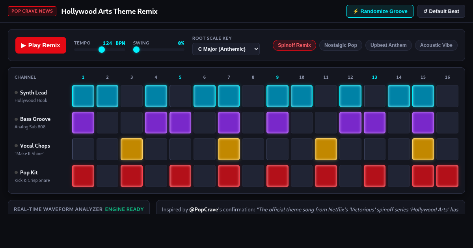Click the Bass Groove status dot
The height and width of the screenshot is (248, 473).
click(16, 119)
